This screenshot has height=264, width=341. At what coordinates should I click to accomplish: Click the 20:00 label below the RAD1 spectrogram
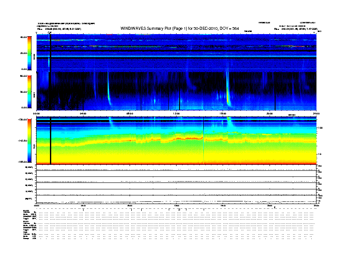pos(270,113)
